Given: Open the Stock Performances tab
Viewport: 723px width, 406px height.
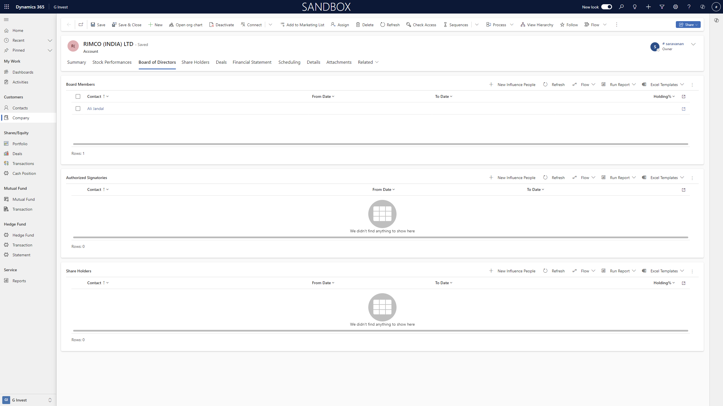Looking at the screenshot, I should (112, 62).
